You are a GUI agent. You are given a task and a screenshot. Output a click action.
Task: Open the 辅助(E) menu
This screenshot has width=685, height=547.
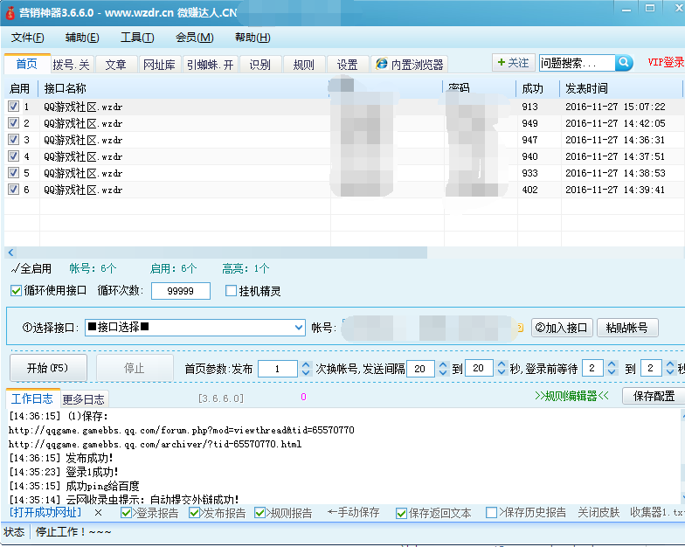[82, 38]
